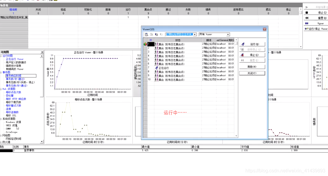This screenshot has width=328, height=176.
Task: Open the 所有 Vuser filter dropdown
Action: click(228, 34)
